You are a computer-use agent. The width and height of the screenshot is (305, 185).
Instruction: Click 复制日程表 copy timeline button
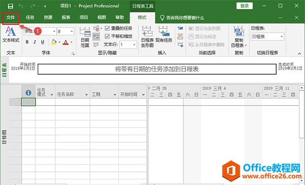pos(239,37)
